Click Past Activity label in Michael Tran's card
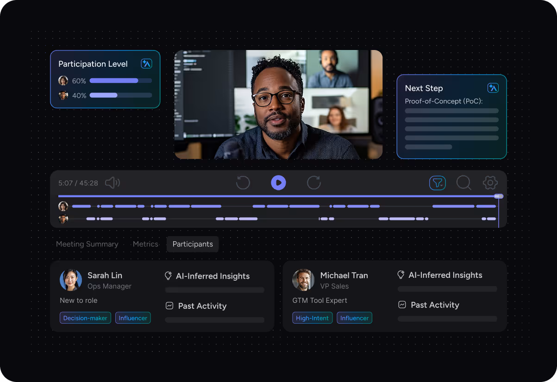 coord(435,305)
